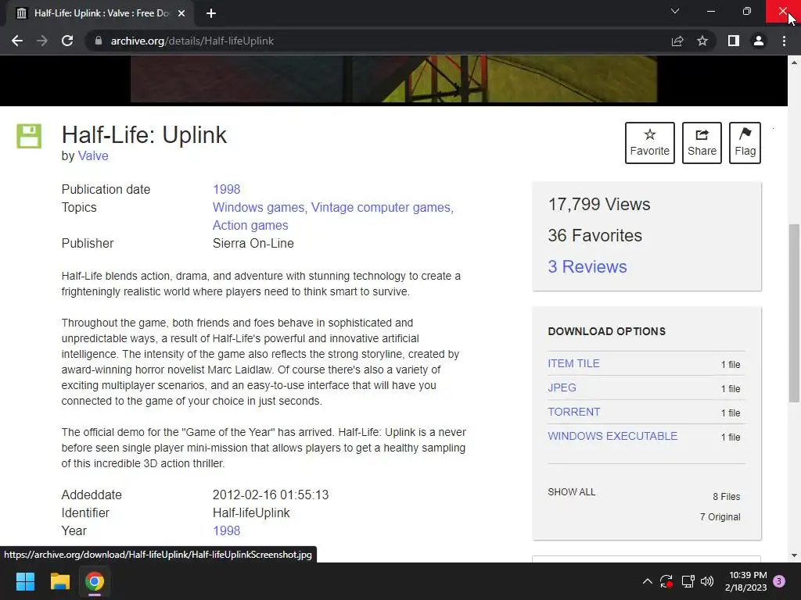The width and height of the screenshot is (801, 600).
Task: Open the 3 Reviews link
Action: (x=587, y=266)
